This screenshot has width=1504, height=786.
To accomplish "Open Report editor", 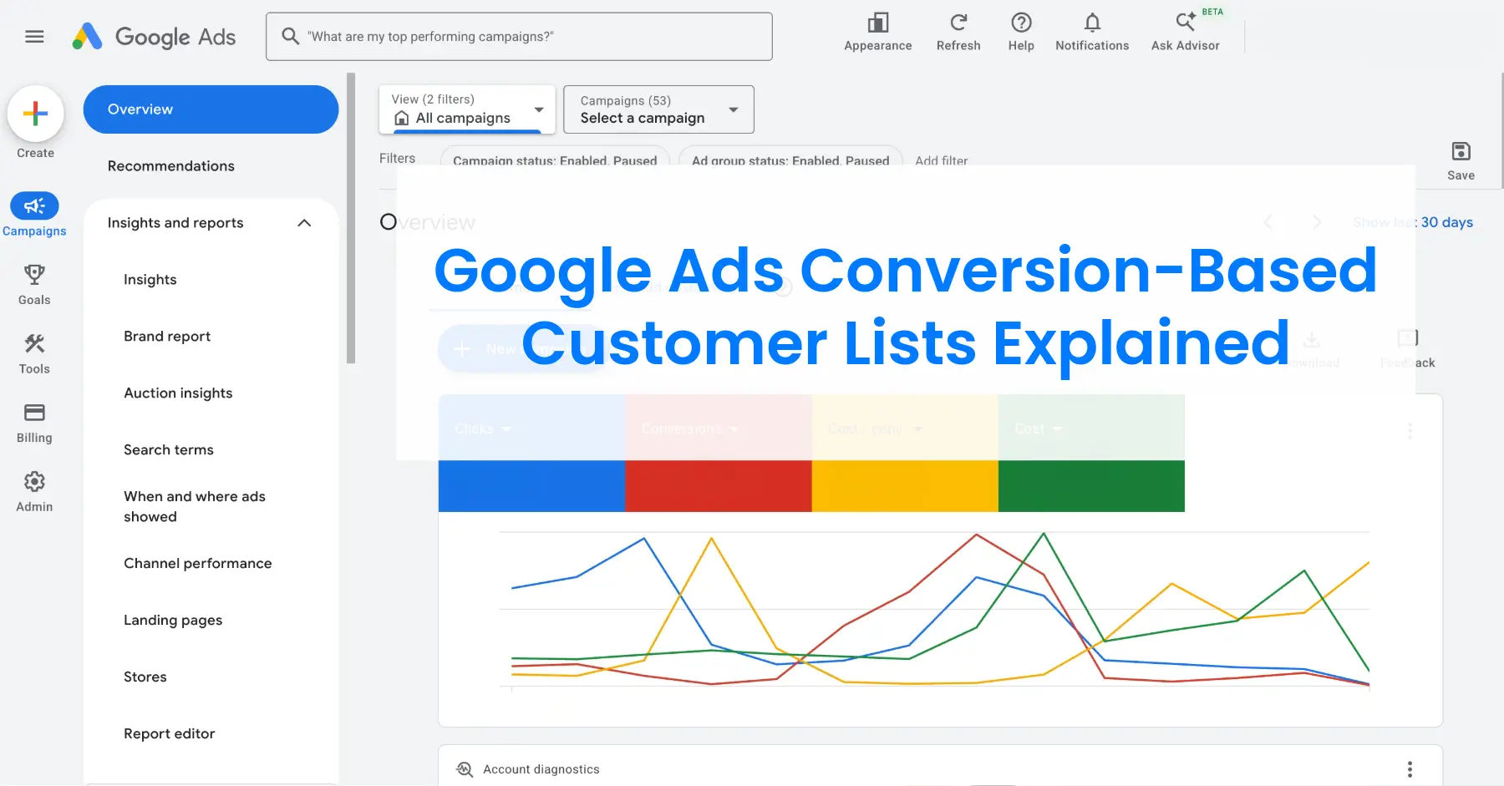I will (x=170, y=734).
